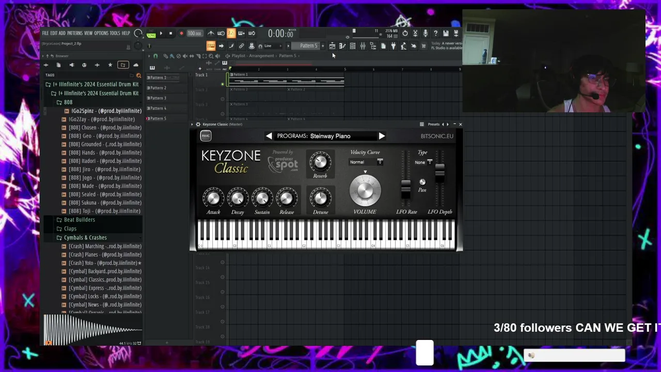This screenshot has width=661, height=372.
Task: Toggle the Track 2 mute LED
Action: tap(223, 99)
